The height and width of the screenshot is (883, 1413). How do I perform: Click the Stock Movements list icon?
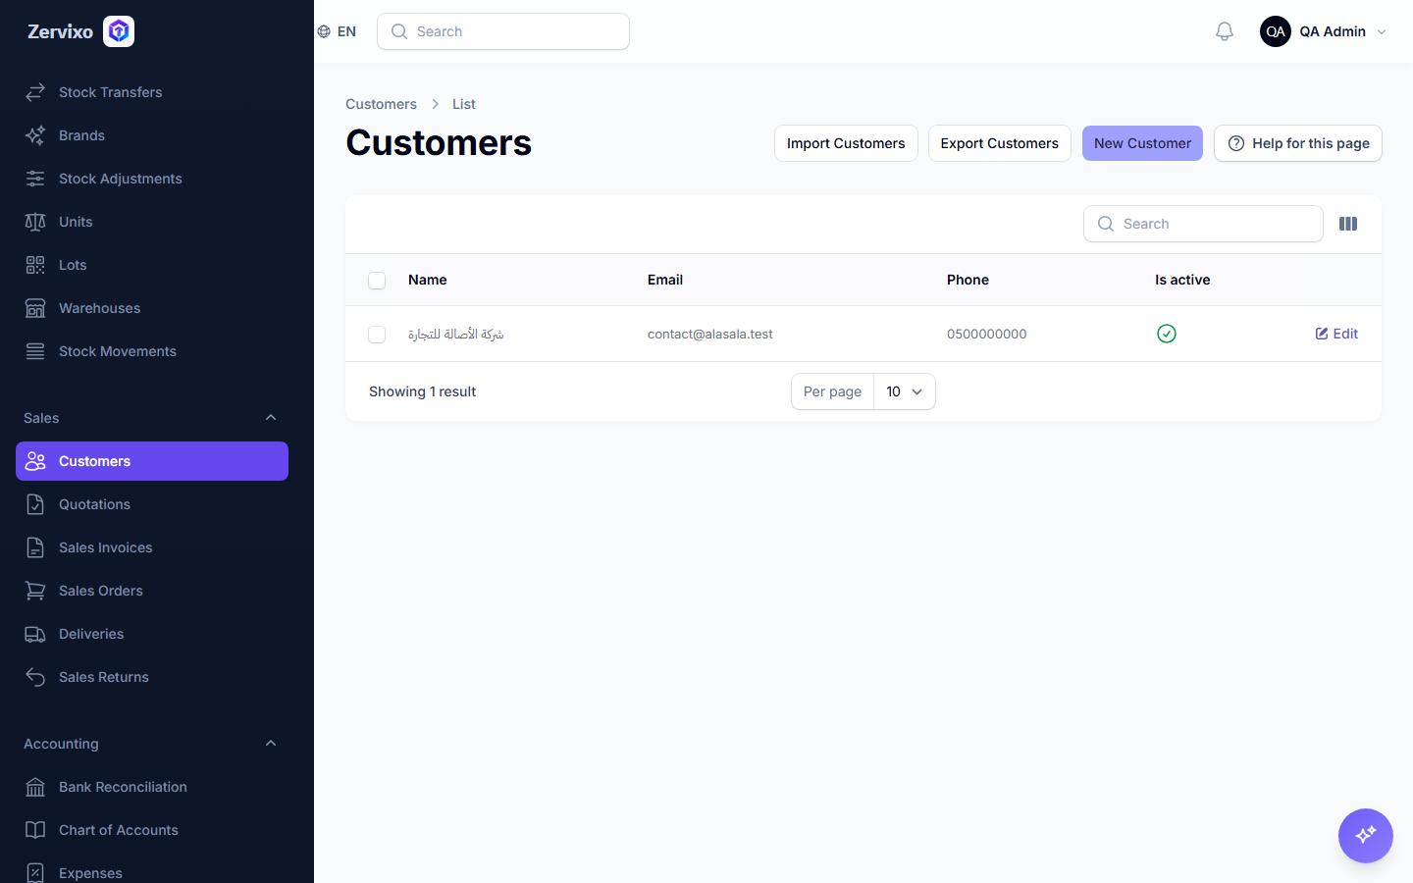[35, 351]
